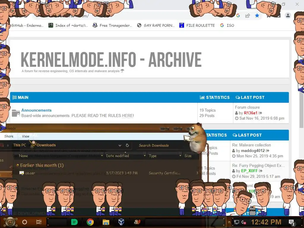304x228 pixels.
Task: Click the Explorer refresh button
Action: click(x=127, y=145)
